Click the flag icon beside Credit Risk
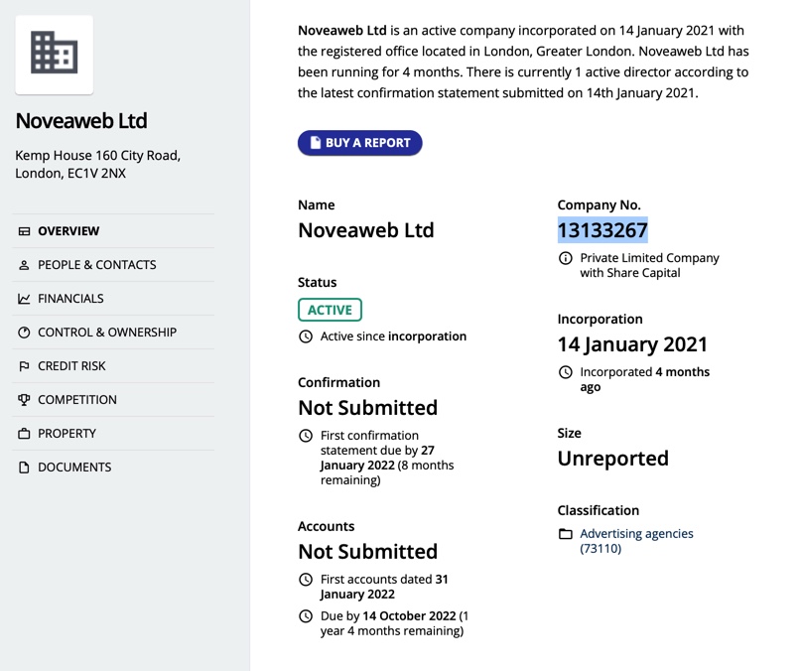The width and height of the screenshot is (801, 671). click(x=24, y=366)
